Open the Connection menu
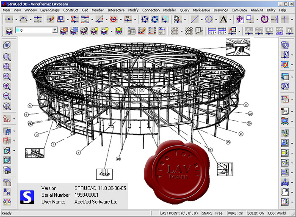296x217 pixels. click(151, 10)
